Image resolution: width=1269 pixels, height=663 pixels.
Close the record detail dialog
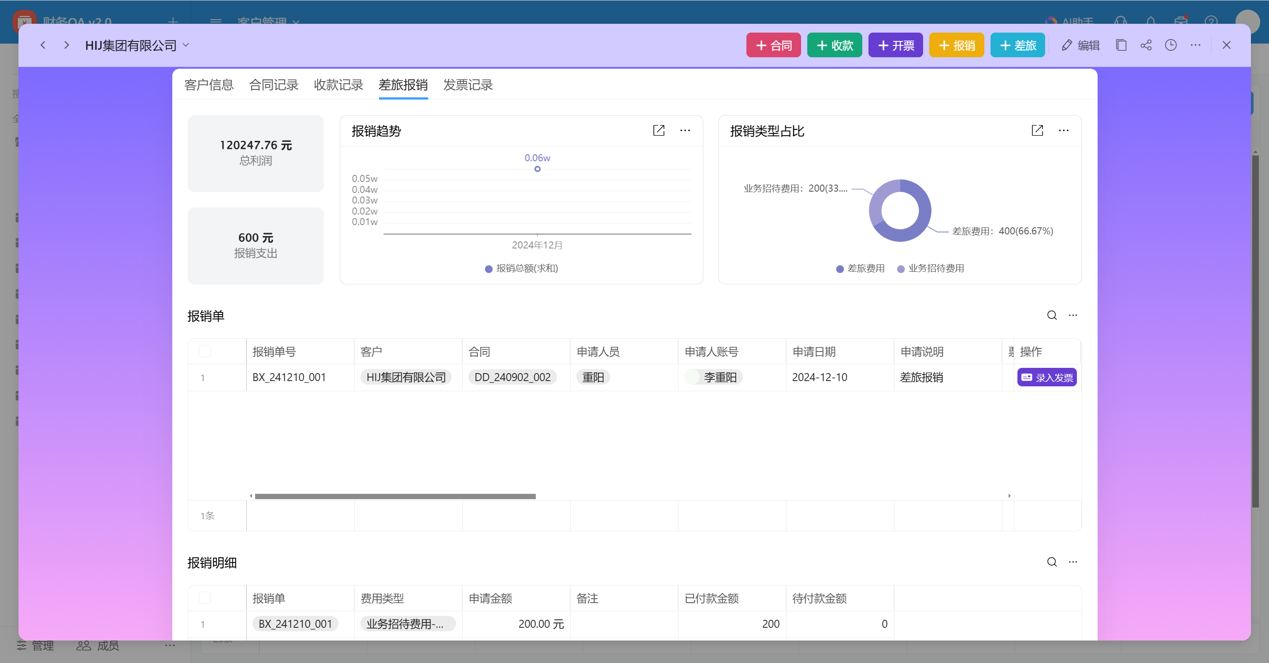pyautogui.click(x=1227, y=45)
